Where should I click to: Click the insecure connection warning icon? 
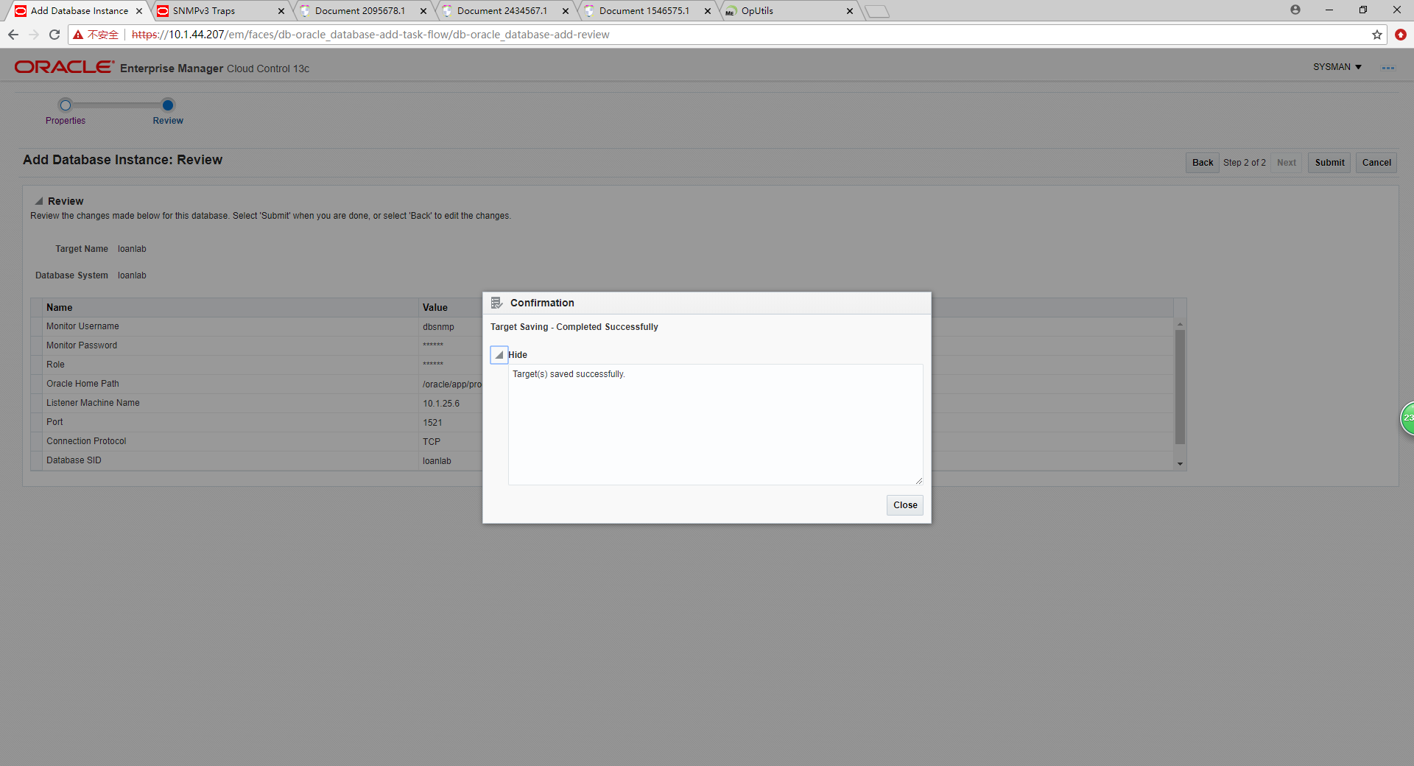[x=78, y=35]
